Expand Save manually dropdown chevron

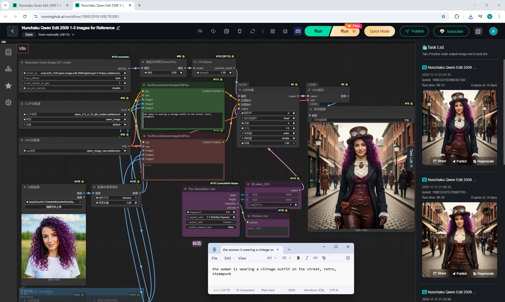coord(73,35)
